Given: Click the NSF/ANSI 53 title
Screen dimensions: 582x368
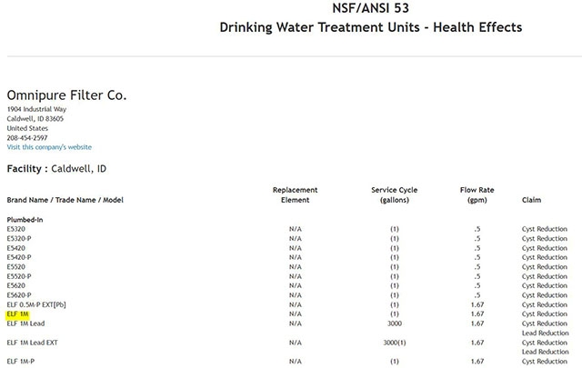Looking at the screenshot, I should pyautogui.click(x=370, y=8).
